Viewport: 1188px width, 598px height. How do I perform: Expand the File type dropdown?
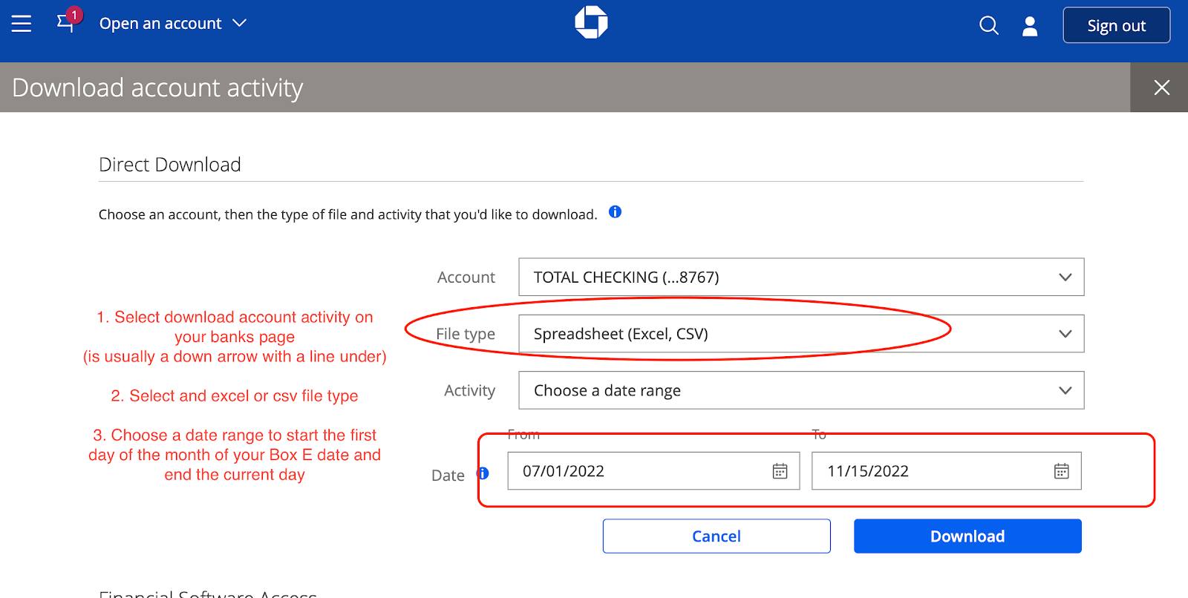[x=800, y=334]
